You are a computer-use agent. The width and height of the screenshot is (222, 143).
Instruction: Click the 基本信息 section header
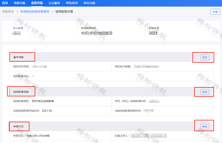point(18,58)
